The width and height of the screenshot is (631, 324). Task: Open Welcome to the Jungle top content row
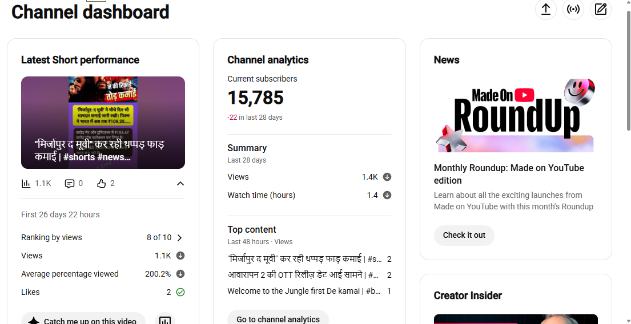pos(310,291)
